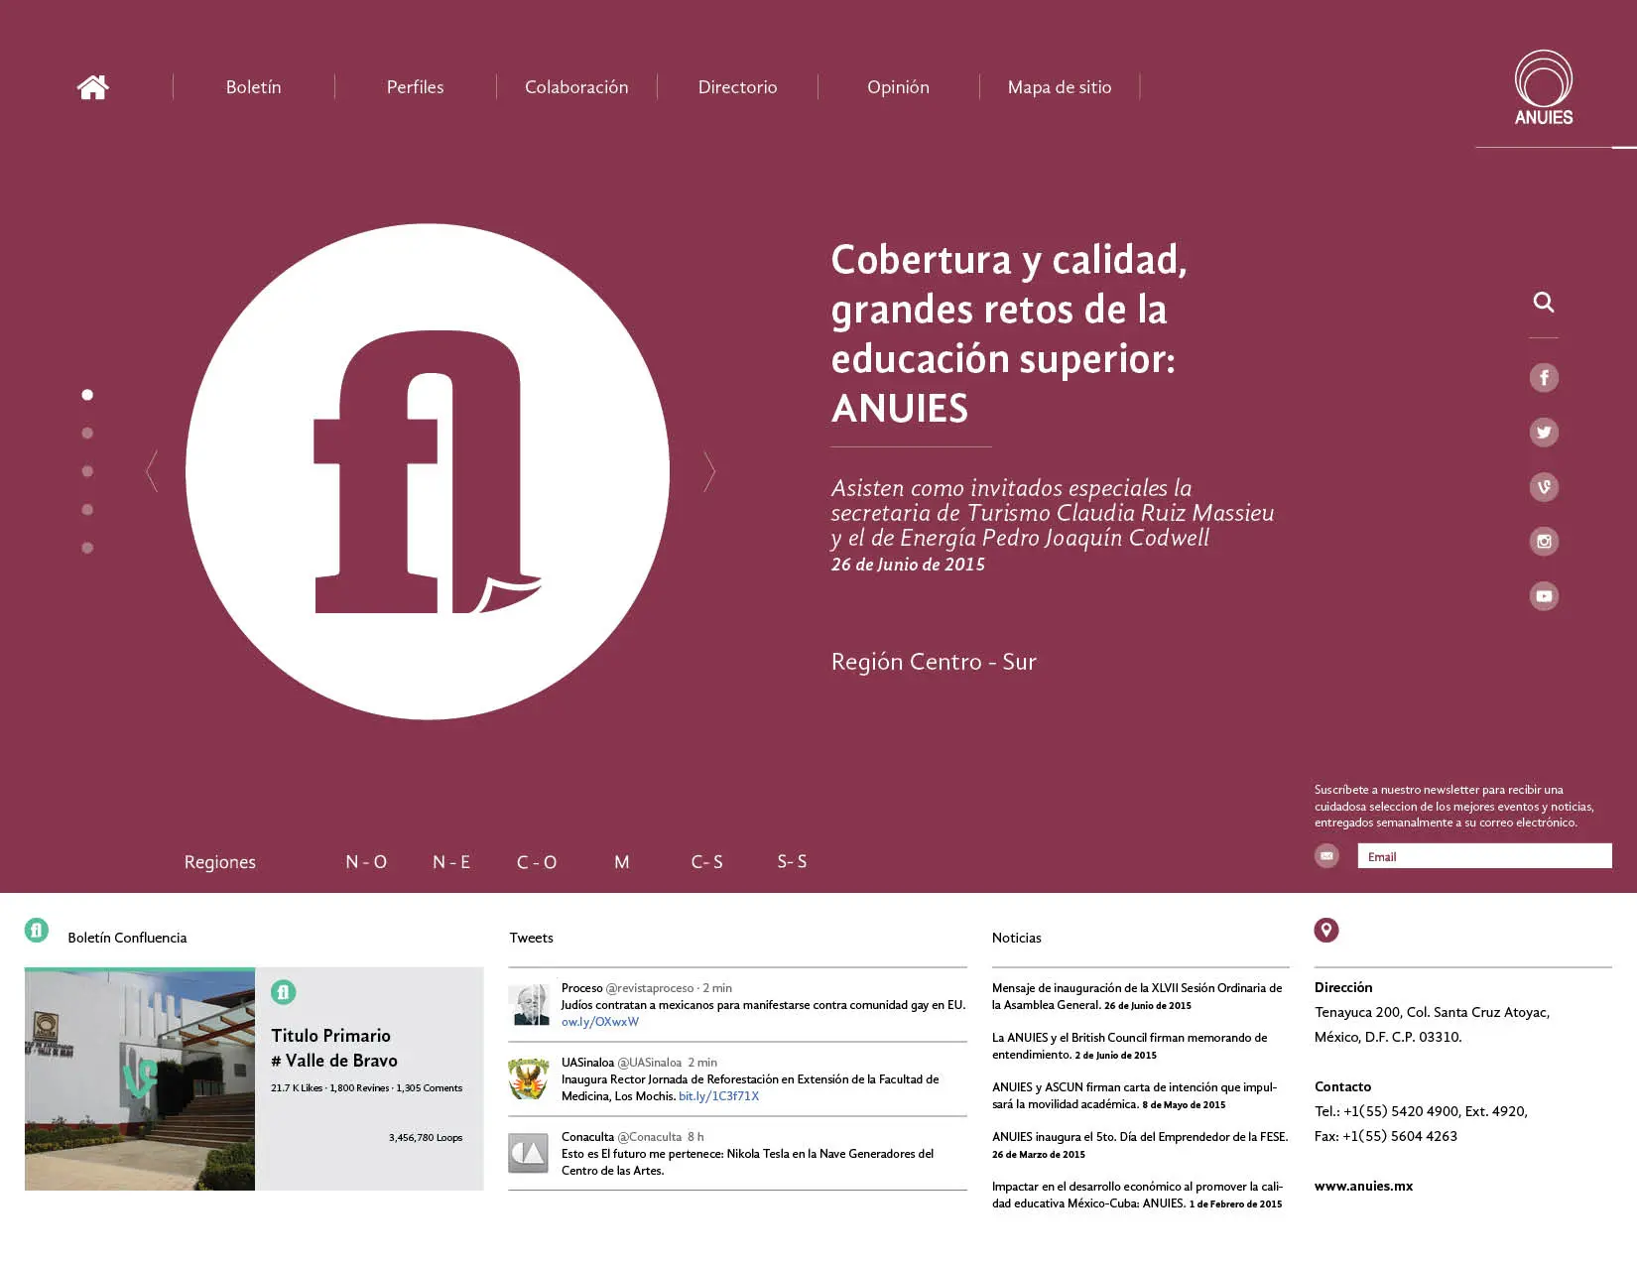Click the @revistaproceso handle
Screen dimensions: 1637x1265
coord(650,988)
